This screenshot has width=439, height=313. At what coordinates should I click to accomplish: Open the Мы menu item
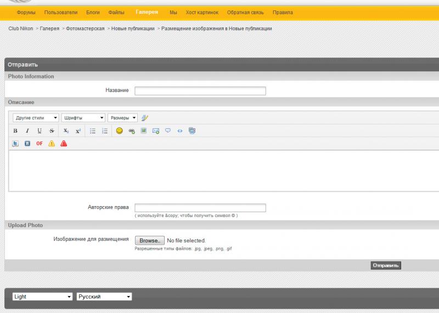pos(173,12)
